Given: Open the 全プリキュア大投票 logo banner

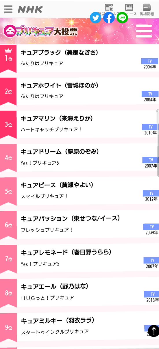Looking at the screenshot, I should pos(41,31).
